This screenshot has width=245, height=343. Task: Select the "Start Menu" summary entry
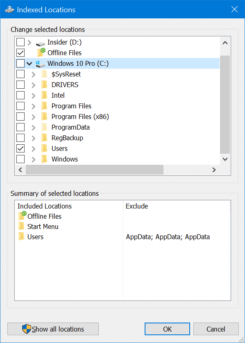[x=43, y=226]
